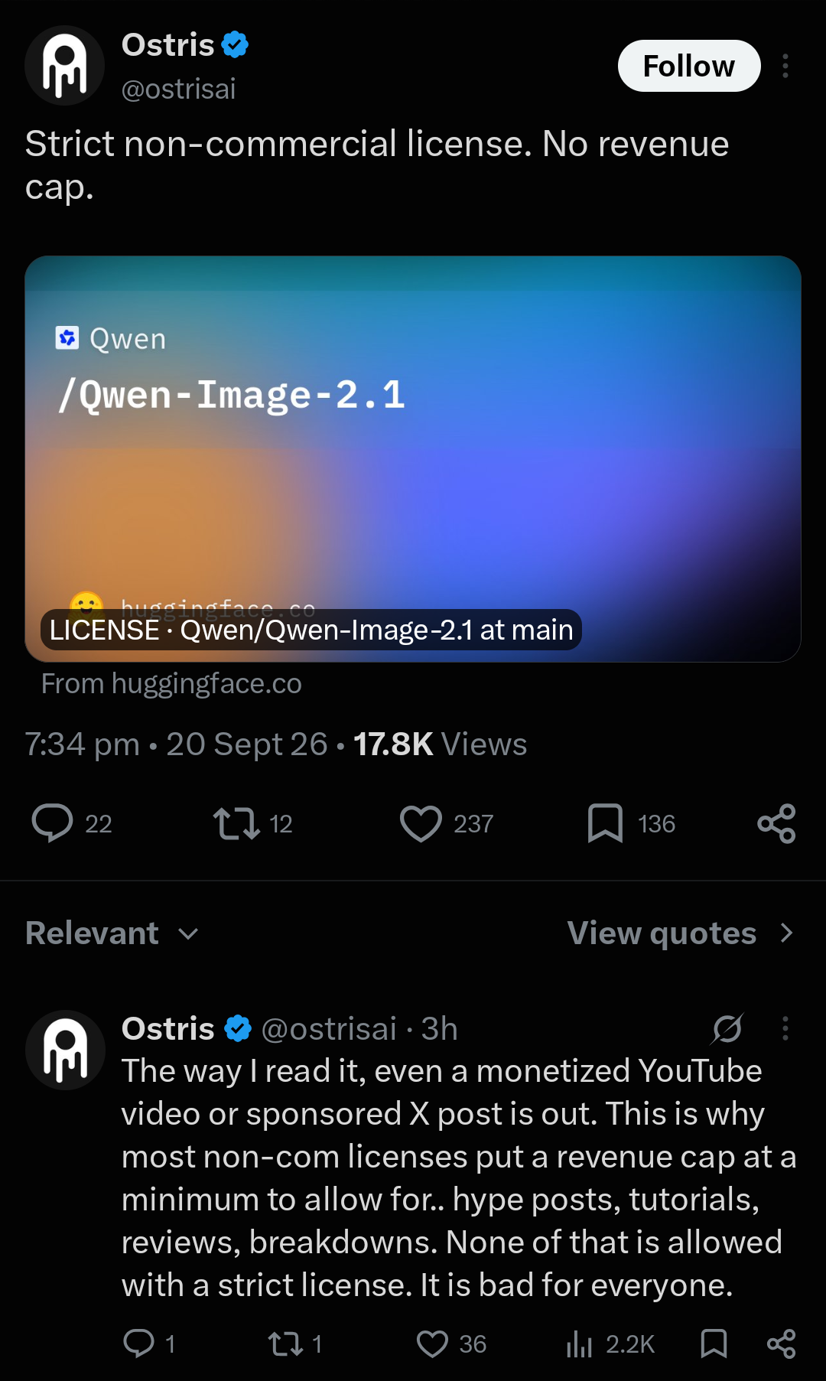Bookmark the reply post
This screenshot has height=1381, width=826.
pos(714,1344)
